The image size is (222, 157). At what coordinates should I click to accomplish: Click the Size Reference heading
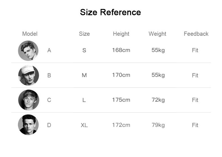click(x=110, y=12)
